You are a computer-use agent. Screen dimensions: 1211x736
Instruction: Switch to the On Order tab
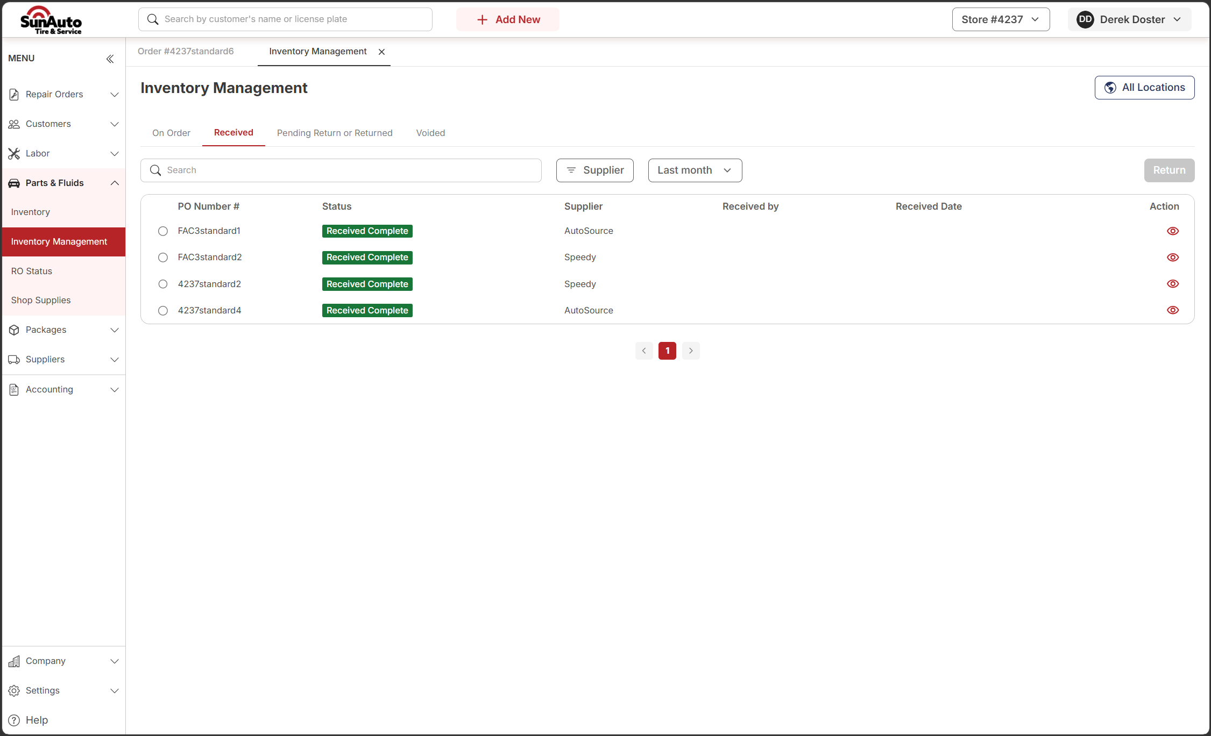tap(171, 133)
